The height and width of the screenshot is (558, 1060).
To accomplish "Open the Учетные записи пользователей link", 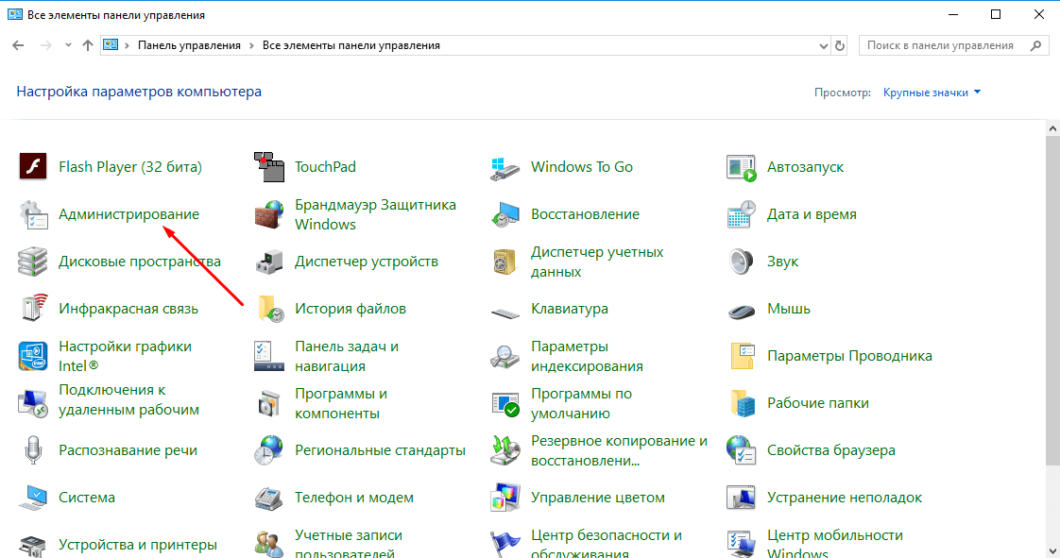I will pos(349,545).
